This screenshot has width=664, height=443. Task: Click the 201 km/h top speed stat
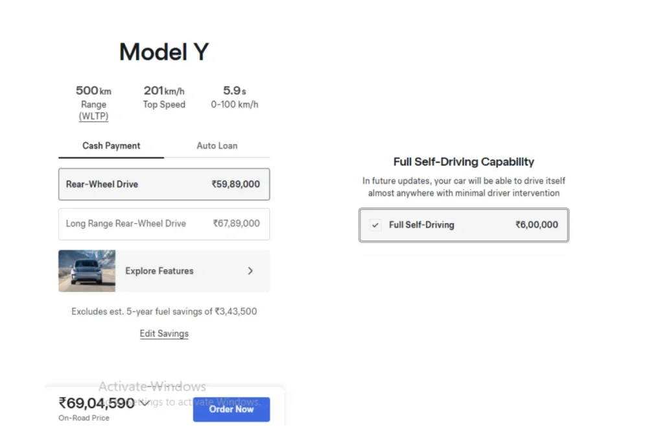[x=164, y=91]
